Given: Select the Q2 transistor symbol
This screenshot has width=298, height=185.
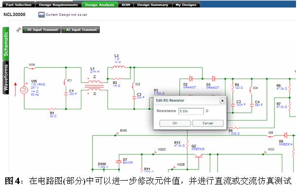Looking at the screenshot, I should click(x=198, y=157).
